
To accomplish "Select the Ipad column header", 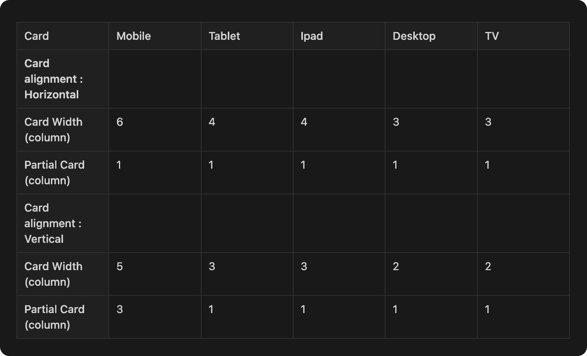I will pyautogui.click(x=339, y=36).
